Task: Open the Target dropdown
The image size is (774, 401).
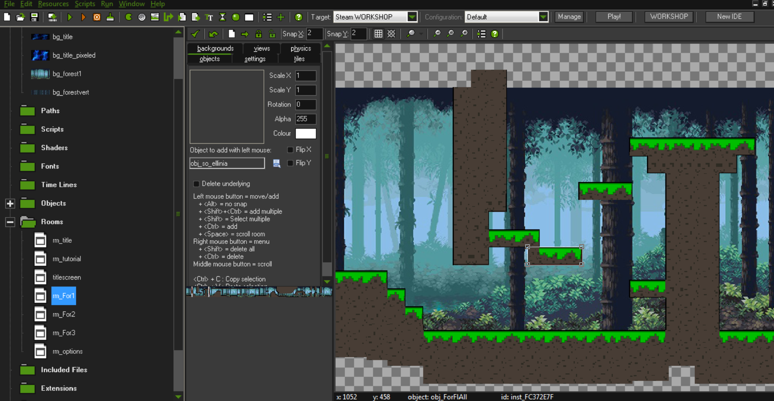Action: tap(412, 17)
